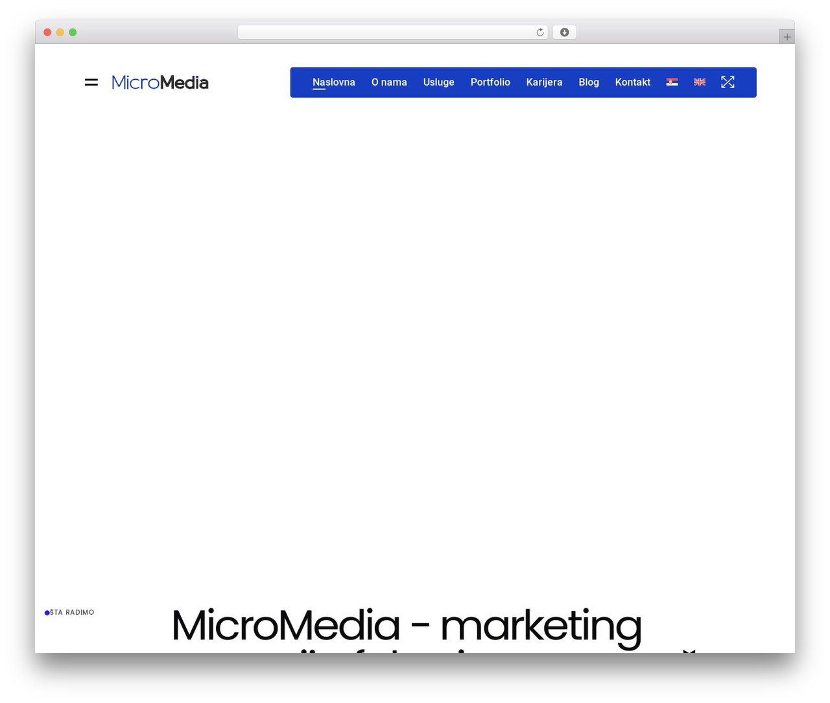Image resolution: width=830 pixels, height=703 pixels.
Task: Open the Usluge menu item
Action: click(x=439, y=82)
